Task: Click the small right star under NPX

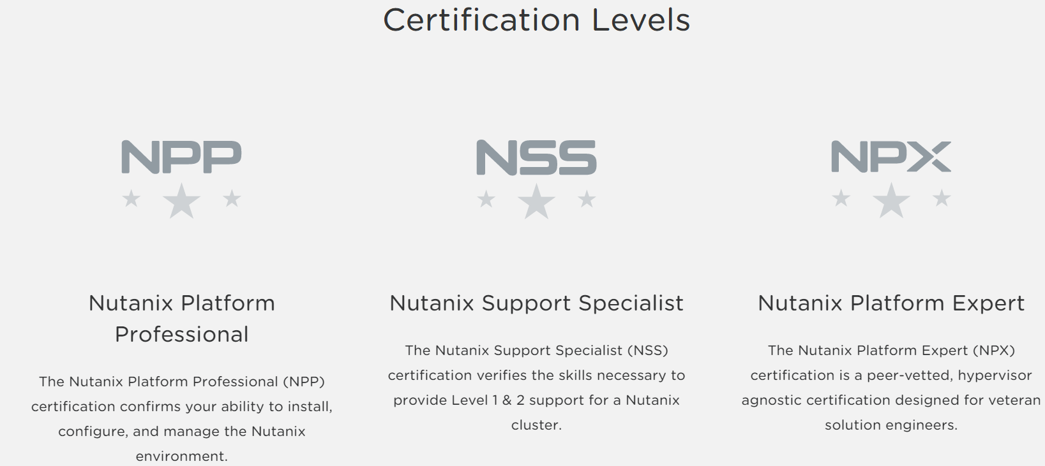Action: pyautogui.click(x=942, y=198)
